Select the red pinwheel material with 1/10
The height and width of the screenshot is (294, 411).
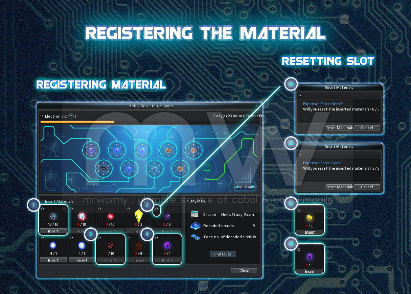coord(110,245)
